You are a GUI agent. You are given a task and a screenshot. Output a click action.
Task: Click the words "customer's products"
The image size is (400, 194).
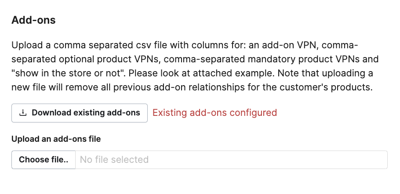click(324, 87)
